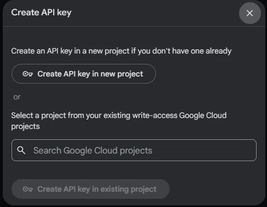Click the magnifier icon in project search
267x207 pixels.
[21, 150]
